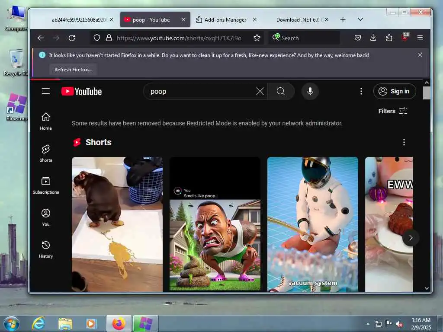This screenshot has height=332, width=443.
Task: Toggle the YouTube guide hamburger menu
Action: [46, 91]
